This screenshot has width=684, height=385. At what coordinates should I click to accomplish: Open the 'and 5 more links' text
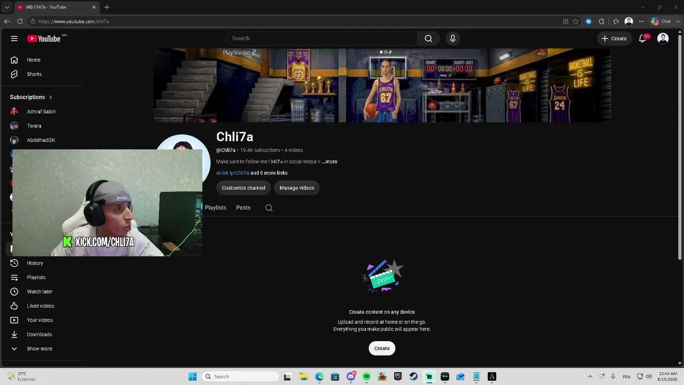point(269,173)
